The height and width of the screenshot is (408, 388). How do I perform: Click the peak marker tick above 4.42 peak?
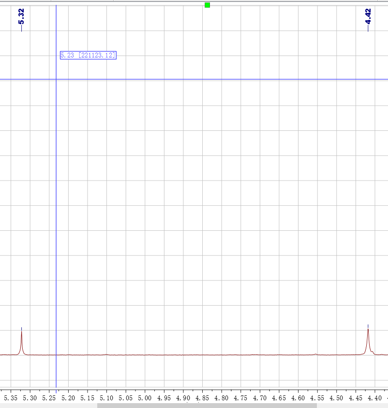[368, 325]
